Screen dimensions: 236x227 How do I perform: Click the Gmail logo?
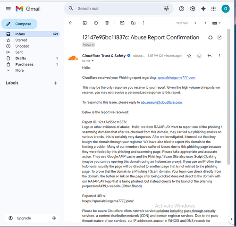pyautogui.click(x=28, y=8)
